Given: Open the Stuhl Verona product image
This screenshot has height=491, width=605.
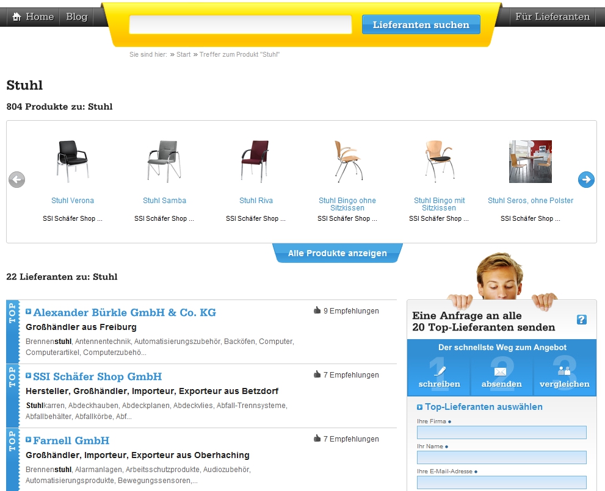Looking at the screenshot, I should pos(73,162).
